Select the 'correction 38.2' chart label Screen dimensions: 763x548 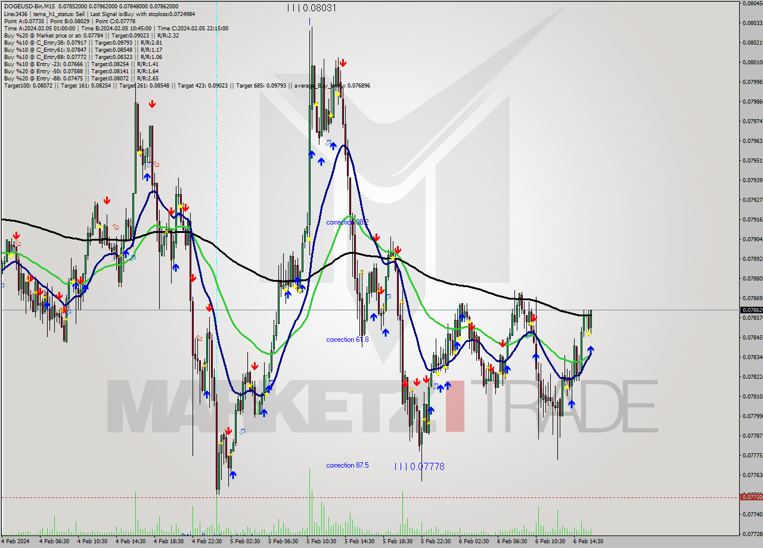348,222
